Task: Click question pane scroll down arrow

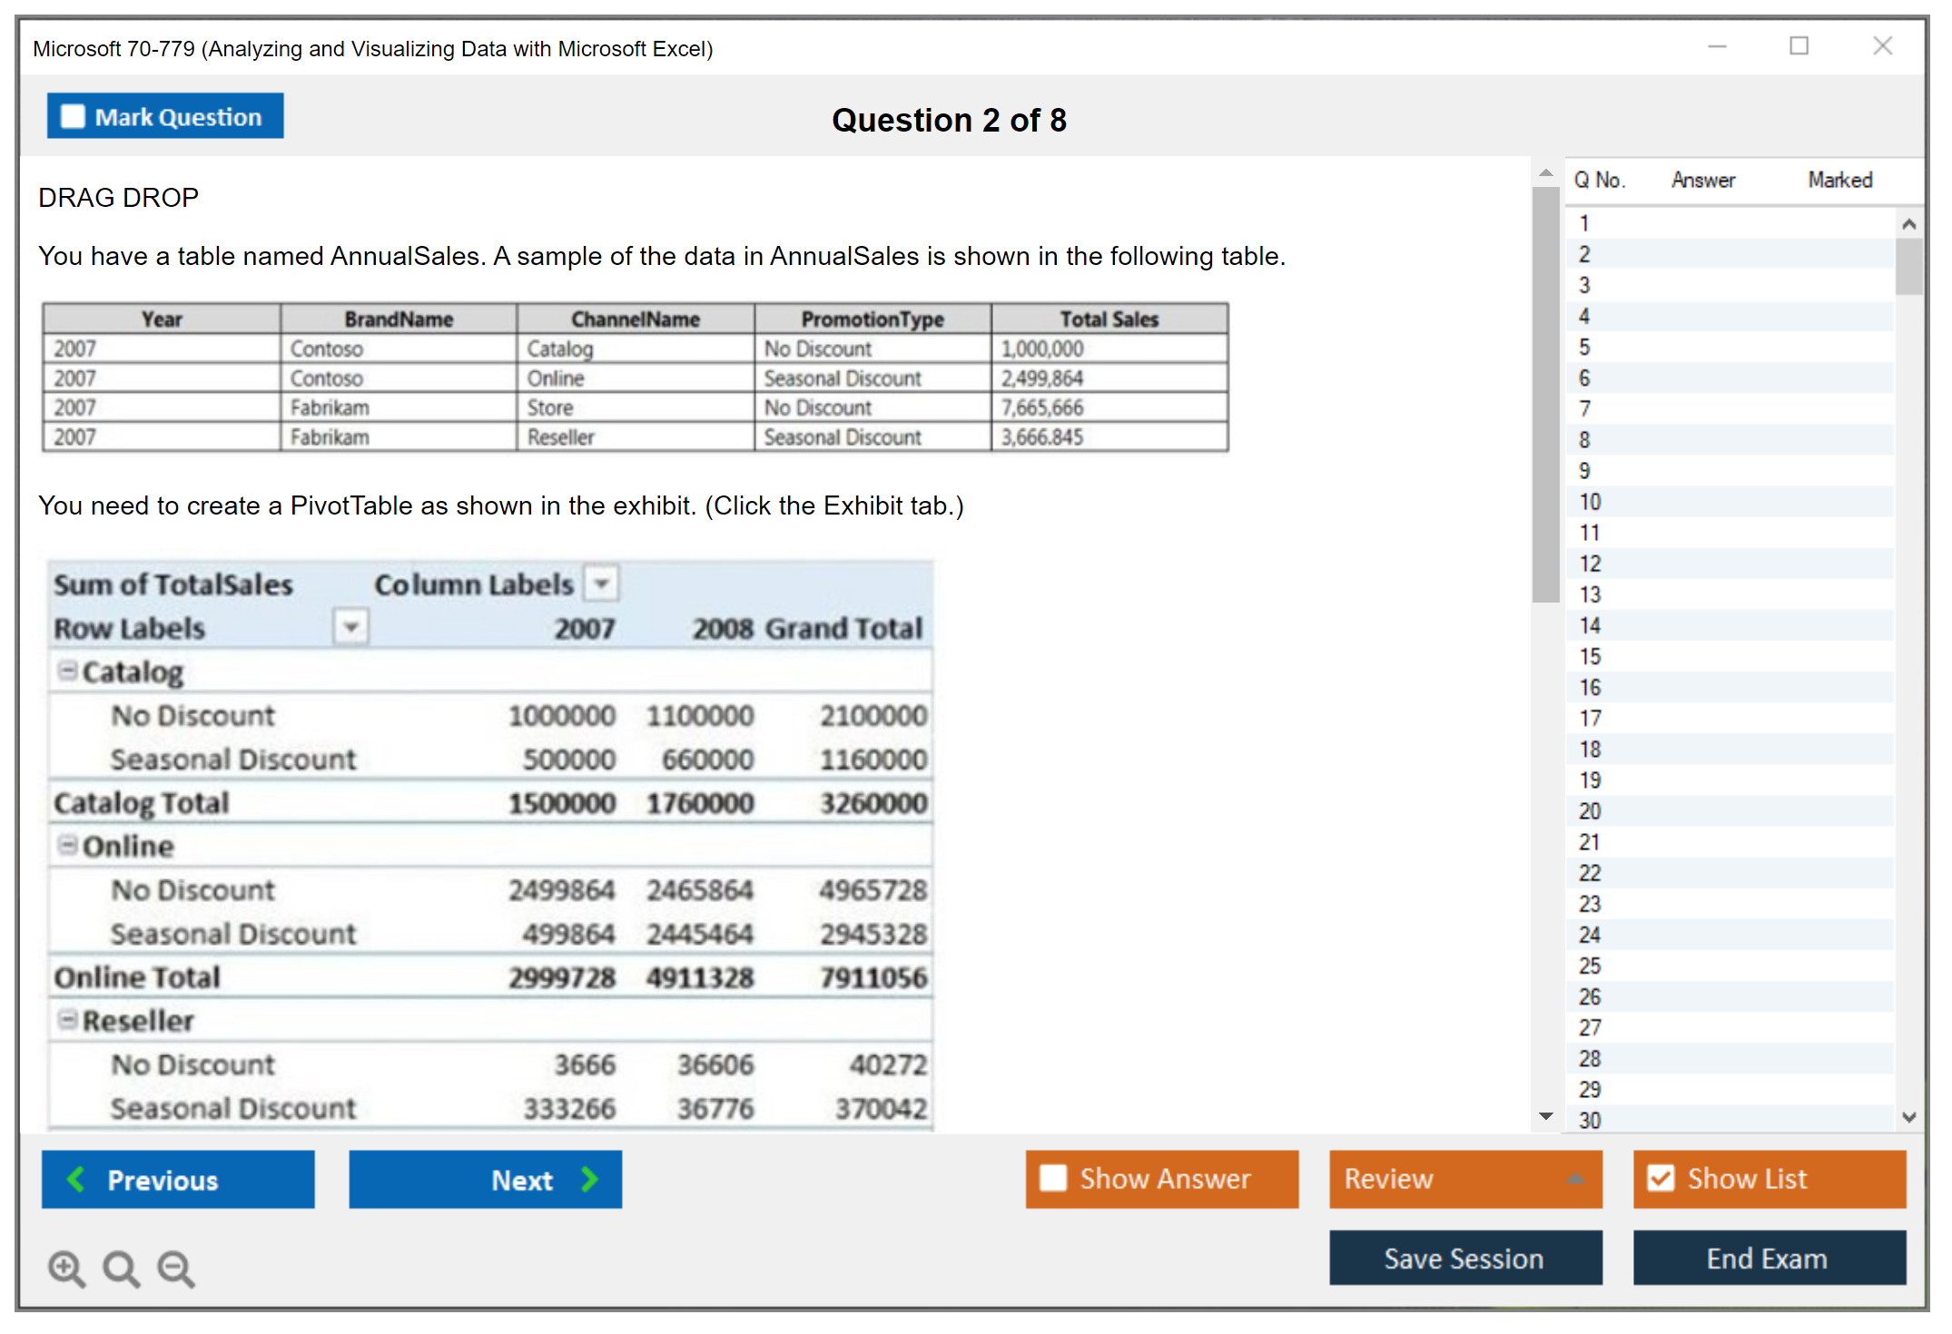Action: (x=1545, y=1116)
